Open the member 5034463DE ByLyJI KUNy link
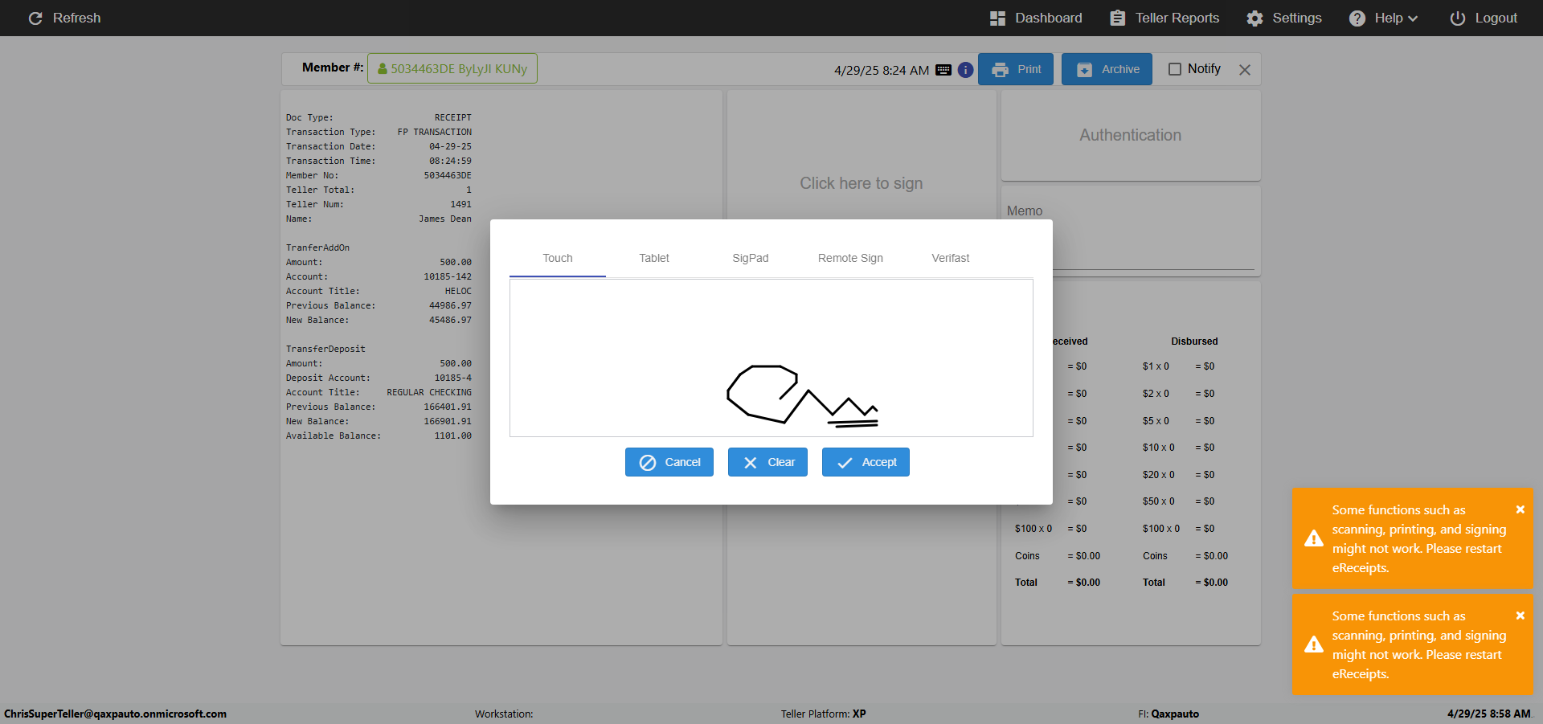 (452, 68)
